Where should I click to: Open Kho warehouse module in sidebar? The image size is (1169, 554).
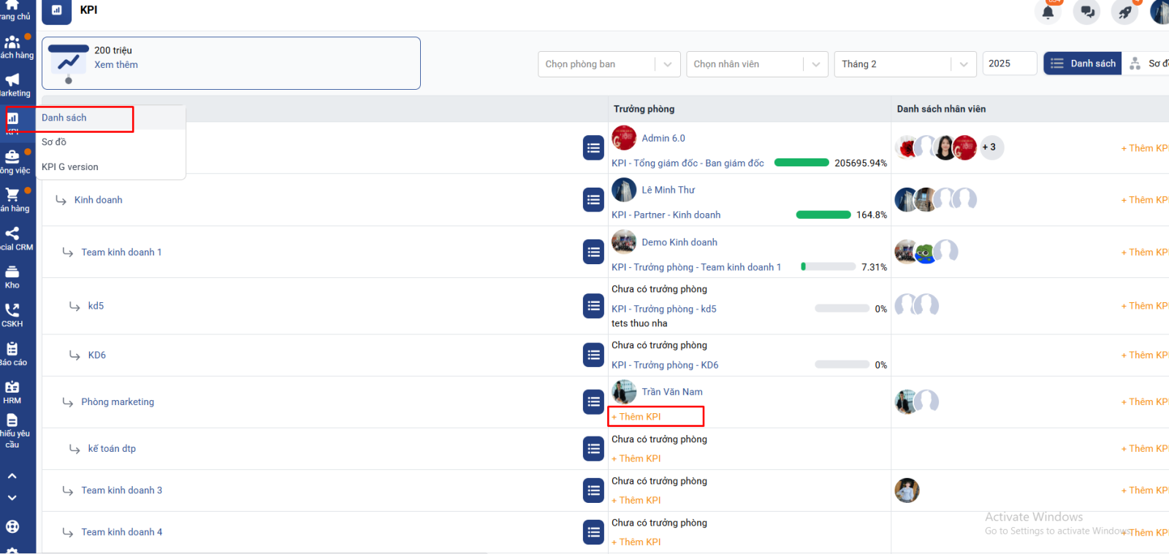12,277
